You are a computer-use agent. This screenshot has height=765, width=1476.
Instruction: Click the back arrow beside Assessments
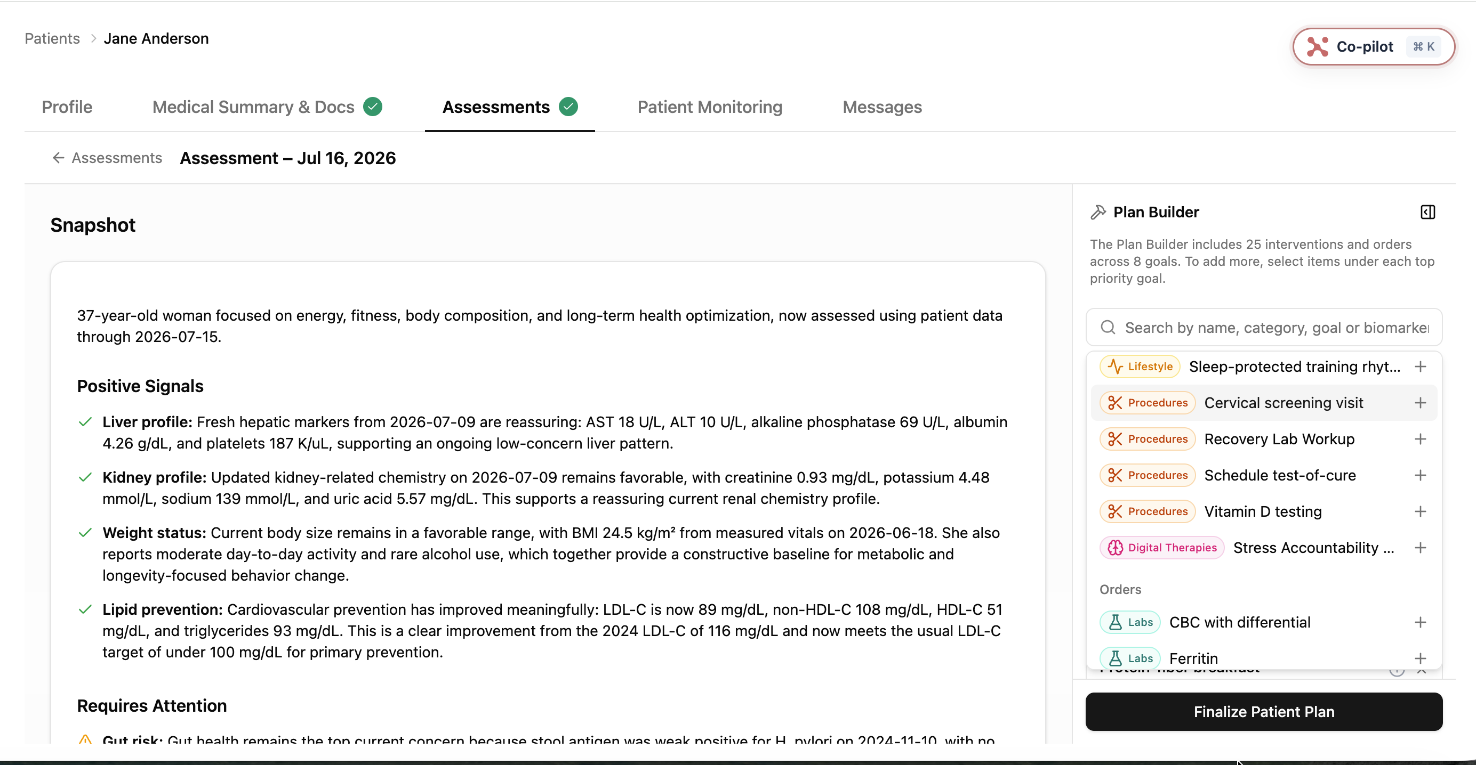59,158
